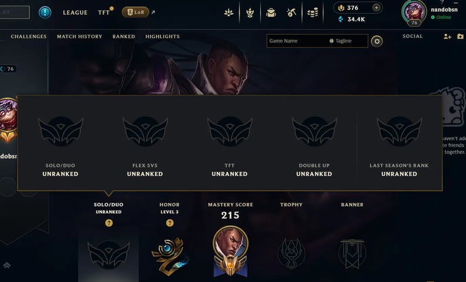This screenshot has height=282, width=466.
Task: Click the Honor question mark help icon
Action: [x=170, y=223]
